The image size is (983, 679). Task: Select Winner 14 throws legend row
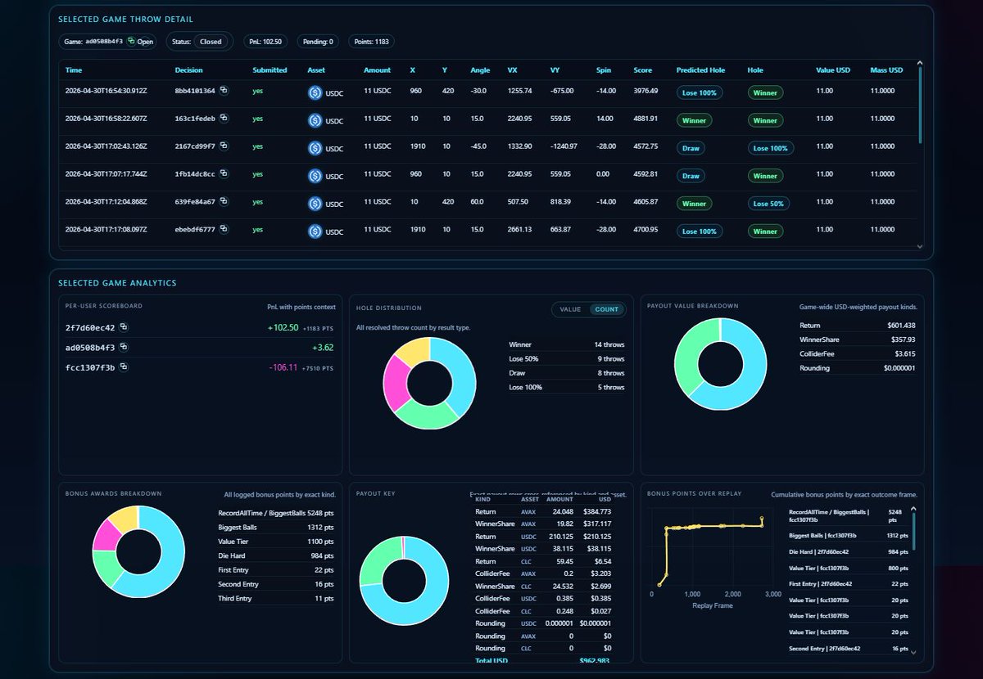(x=566, y=345)
